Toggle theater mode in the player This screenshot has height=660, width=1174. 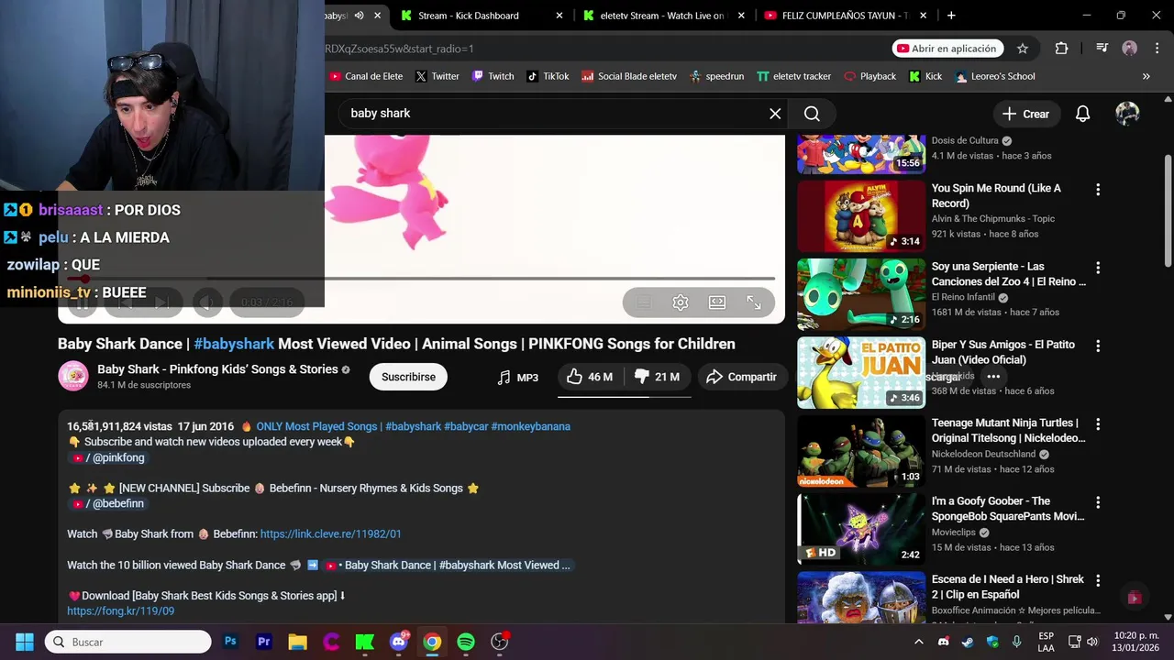[x=717, y=302]
